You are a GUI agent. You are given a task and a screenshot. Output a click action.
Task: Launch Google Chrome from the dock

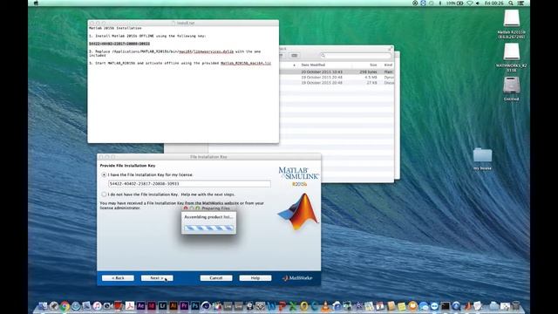pyautogui.click(x=65, y=306)
